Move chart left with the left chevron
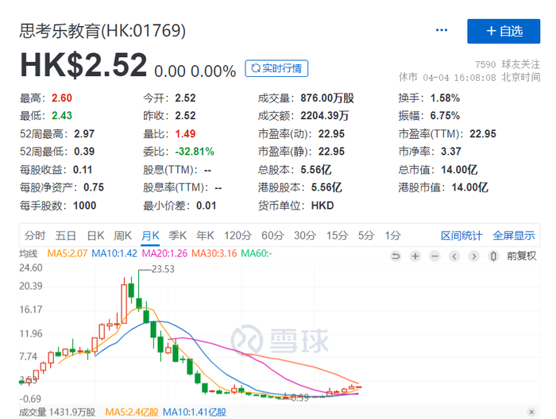Viewport: 556px width, 419px height. (x=454, y=256)
